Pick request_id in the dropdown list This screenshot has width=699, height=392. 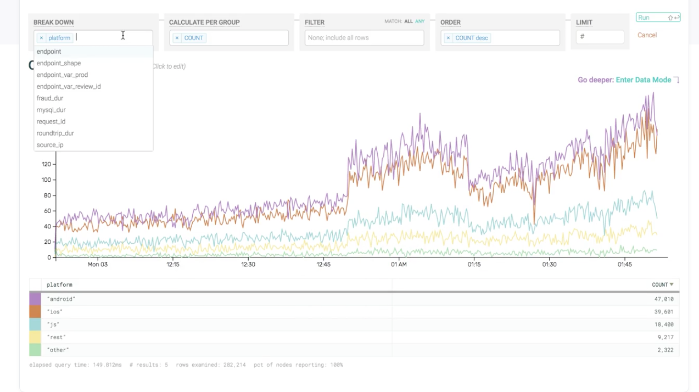93,121
